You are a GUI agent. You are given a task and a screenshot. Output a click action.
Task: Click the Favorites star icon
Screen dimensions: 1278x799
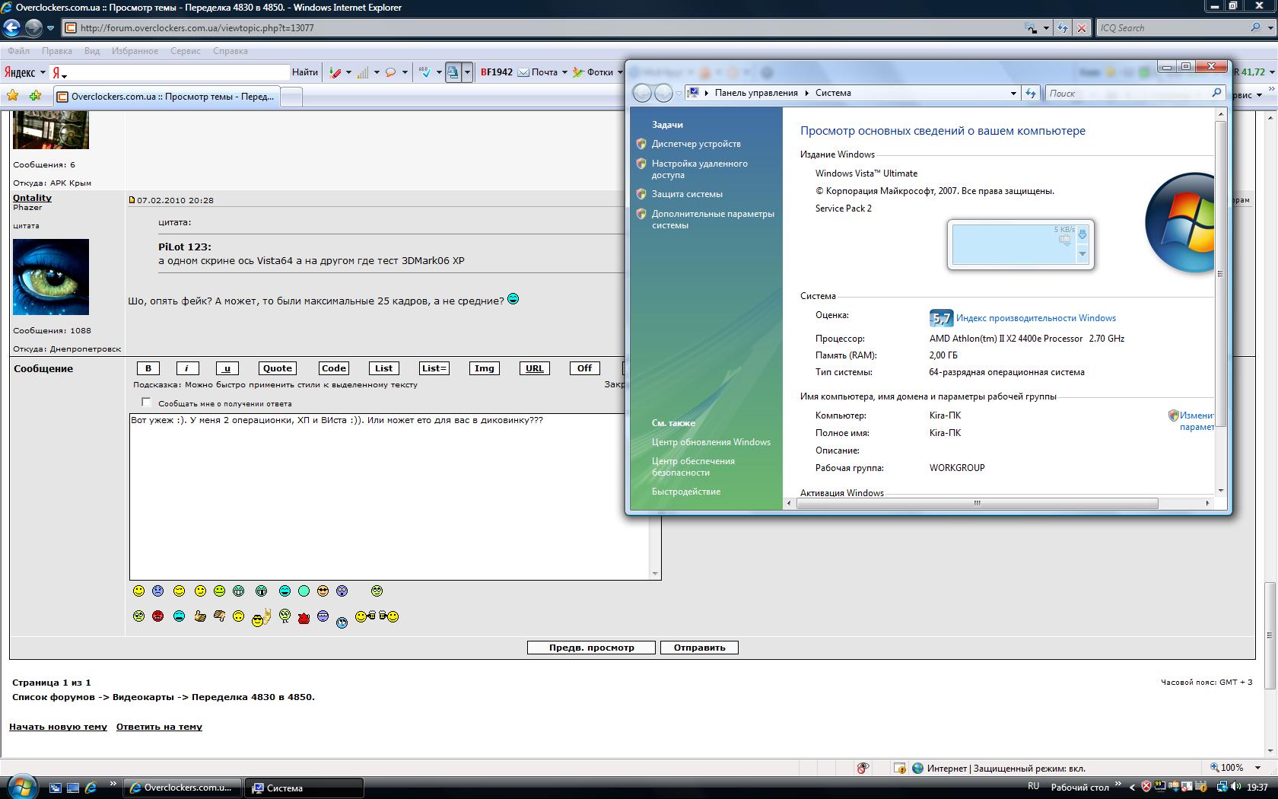pyautogui.click(x=12, y=96)
